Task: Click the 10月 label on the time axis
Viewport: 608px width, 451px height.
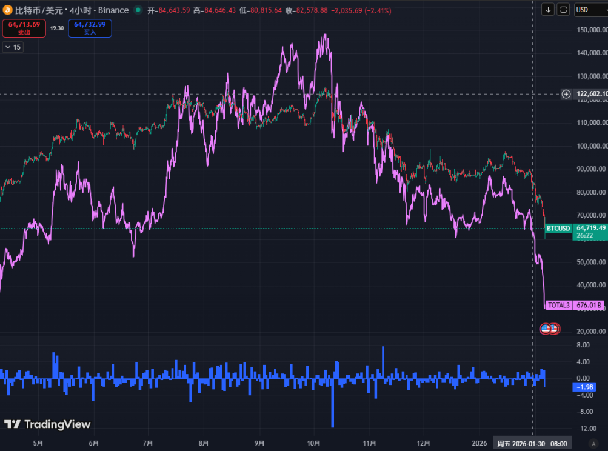Action: point(313,444)
